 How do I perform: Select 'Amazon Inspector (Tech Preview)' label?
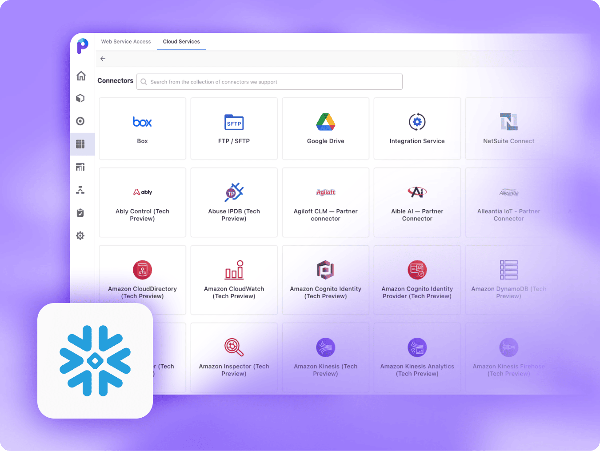click(x=234, y=370)
